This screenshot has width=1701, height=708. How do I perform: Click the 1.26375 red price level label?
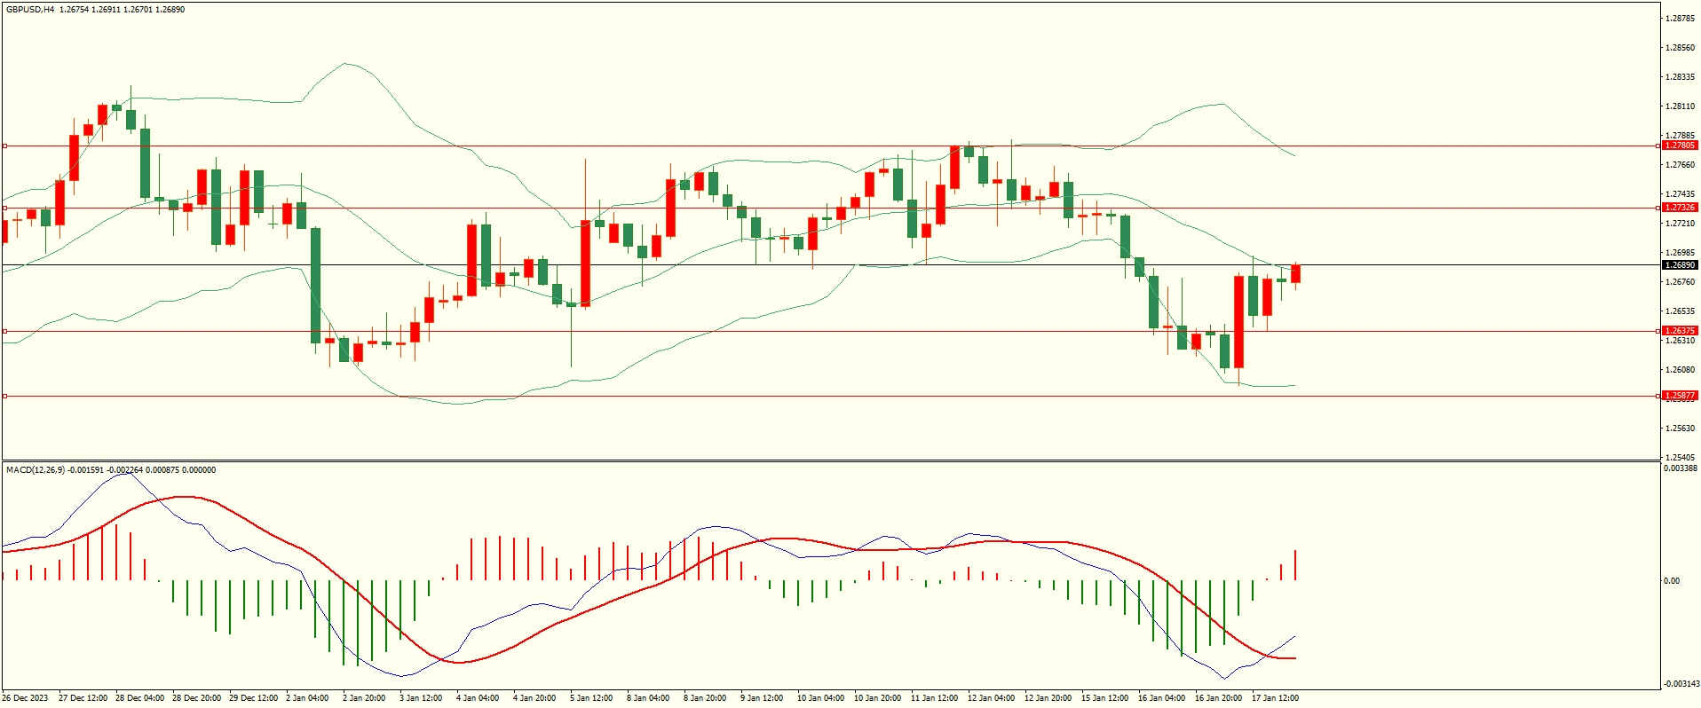1679,331
